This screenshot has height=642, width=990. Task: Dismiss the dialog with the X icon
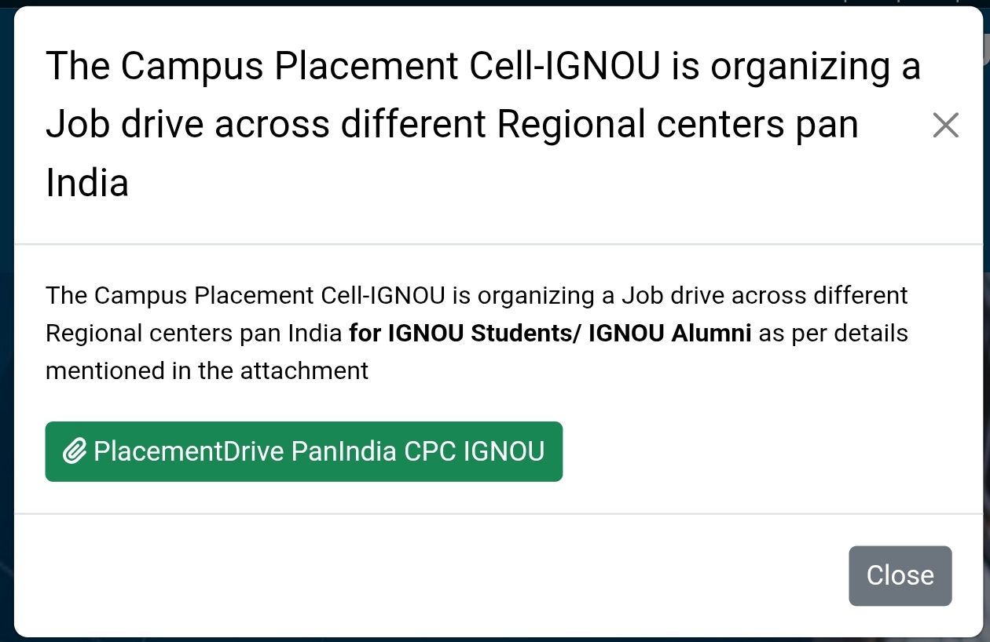[945, 125]
